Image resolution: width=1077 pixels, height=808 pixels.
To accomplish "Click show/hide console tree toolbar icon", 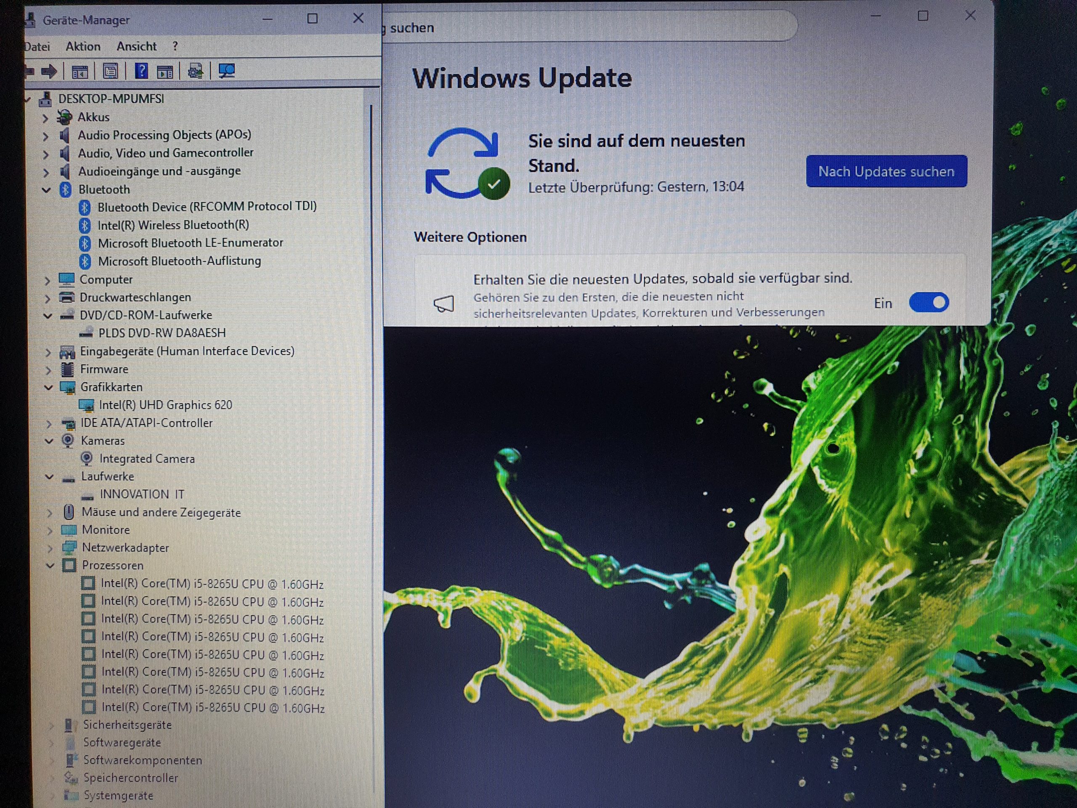I will [x=80, y=72].
